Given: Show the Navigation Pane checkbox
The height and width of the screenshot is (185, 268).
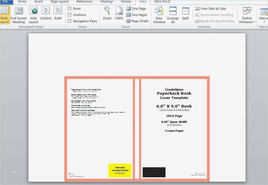Looking at the screenshot, I should pos(70,21).
